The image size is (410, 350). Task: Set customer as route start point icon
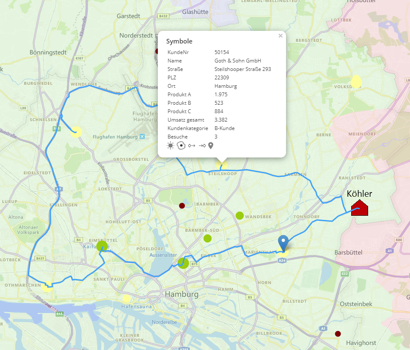coord(192,146)
